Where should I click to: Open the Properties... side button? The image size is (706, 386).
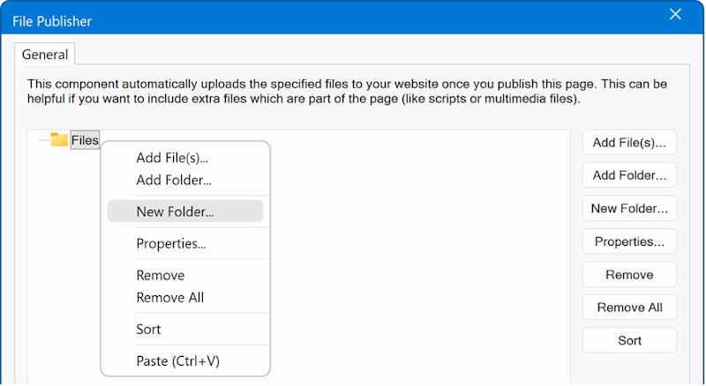tap(629, 241)
